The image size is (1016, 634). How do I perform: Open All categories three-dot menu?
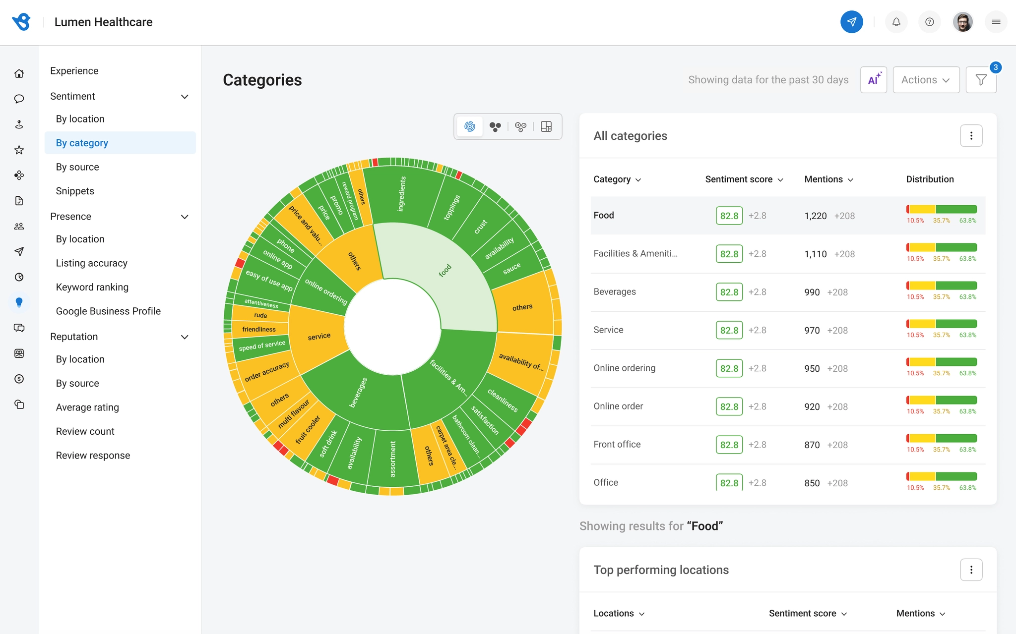coord(971,136)
